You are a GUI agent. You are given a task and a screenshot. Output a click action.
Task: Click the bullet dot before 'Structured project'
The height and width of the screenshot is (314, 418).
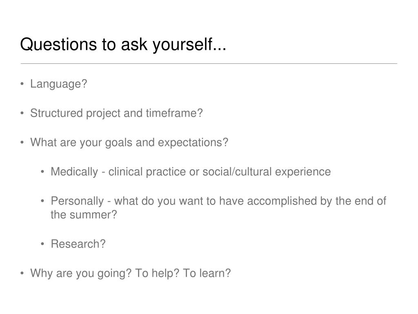(22, 114)
